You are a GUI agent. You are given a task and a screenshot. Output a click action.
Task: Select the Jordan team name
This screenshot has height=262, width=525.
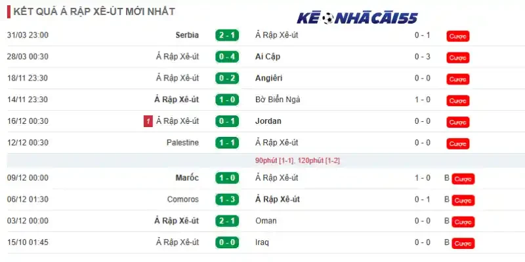pos(268,121)
